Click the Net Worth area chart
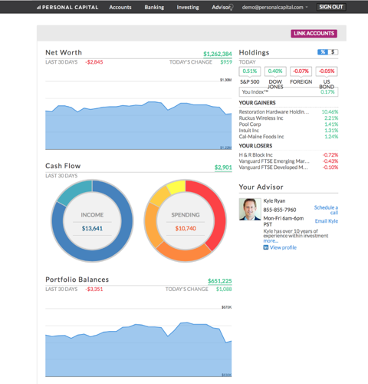This screenshot has height=384, width=368. point(139,125)
